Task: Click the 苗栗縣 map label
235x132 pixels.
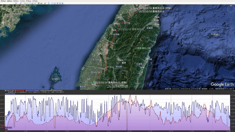Action: click(116, 35)
